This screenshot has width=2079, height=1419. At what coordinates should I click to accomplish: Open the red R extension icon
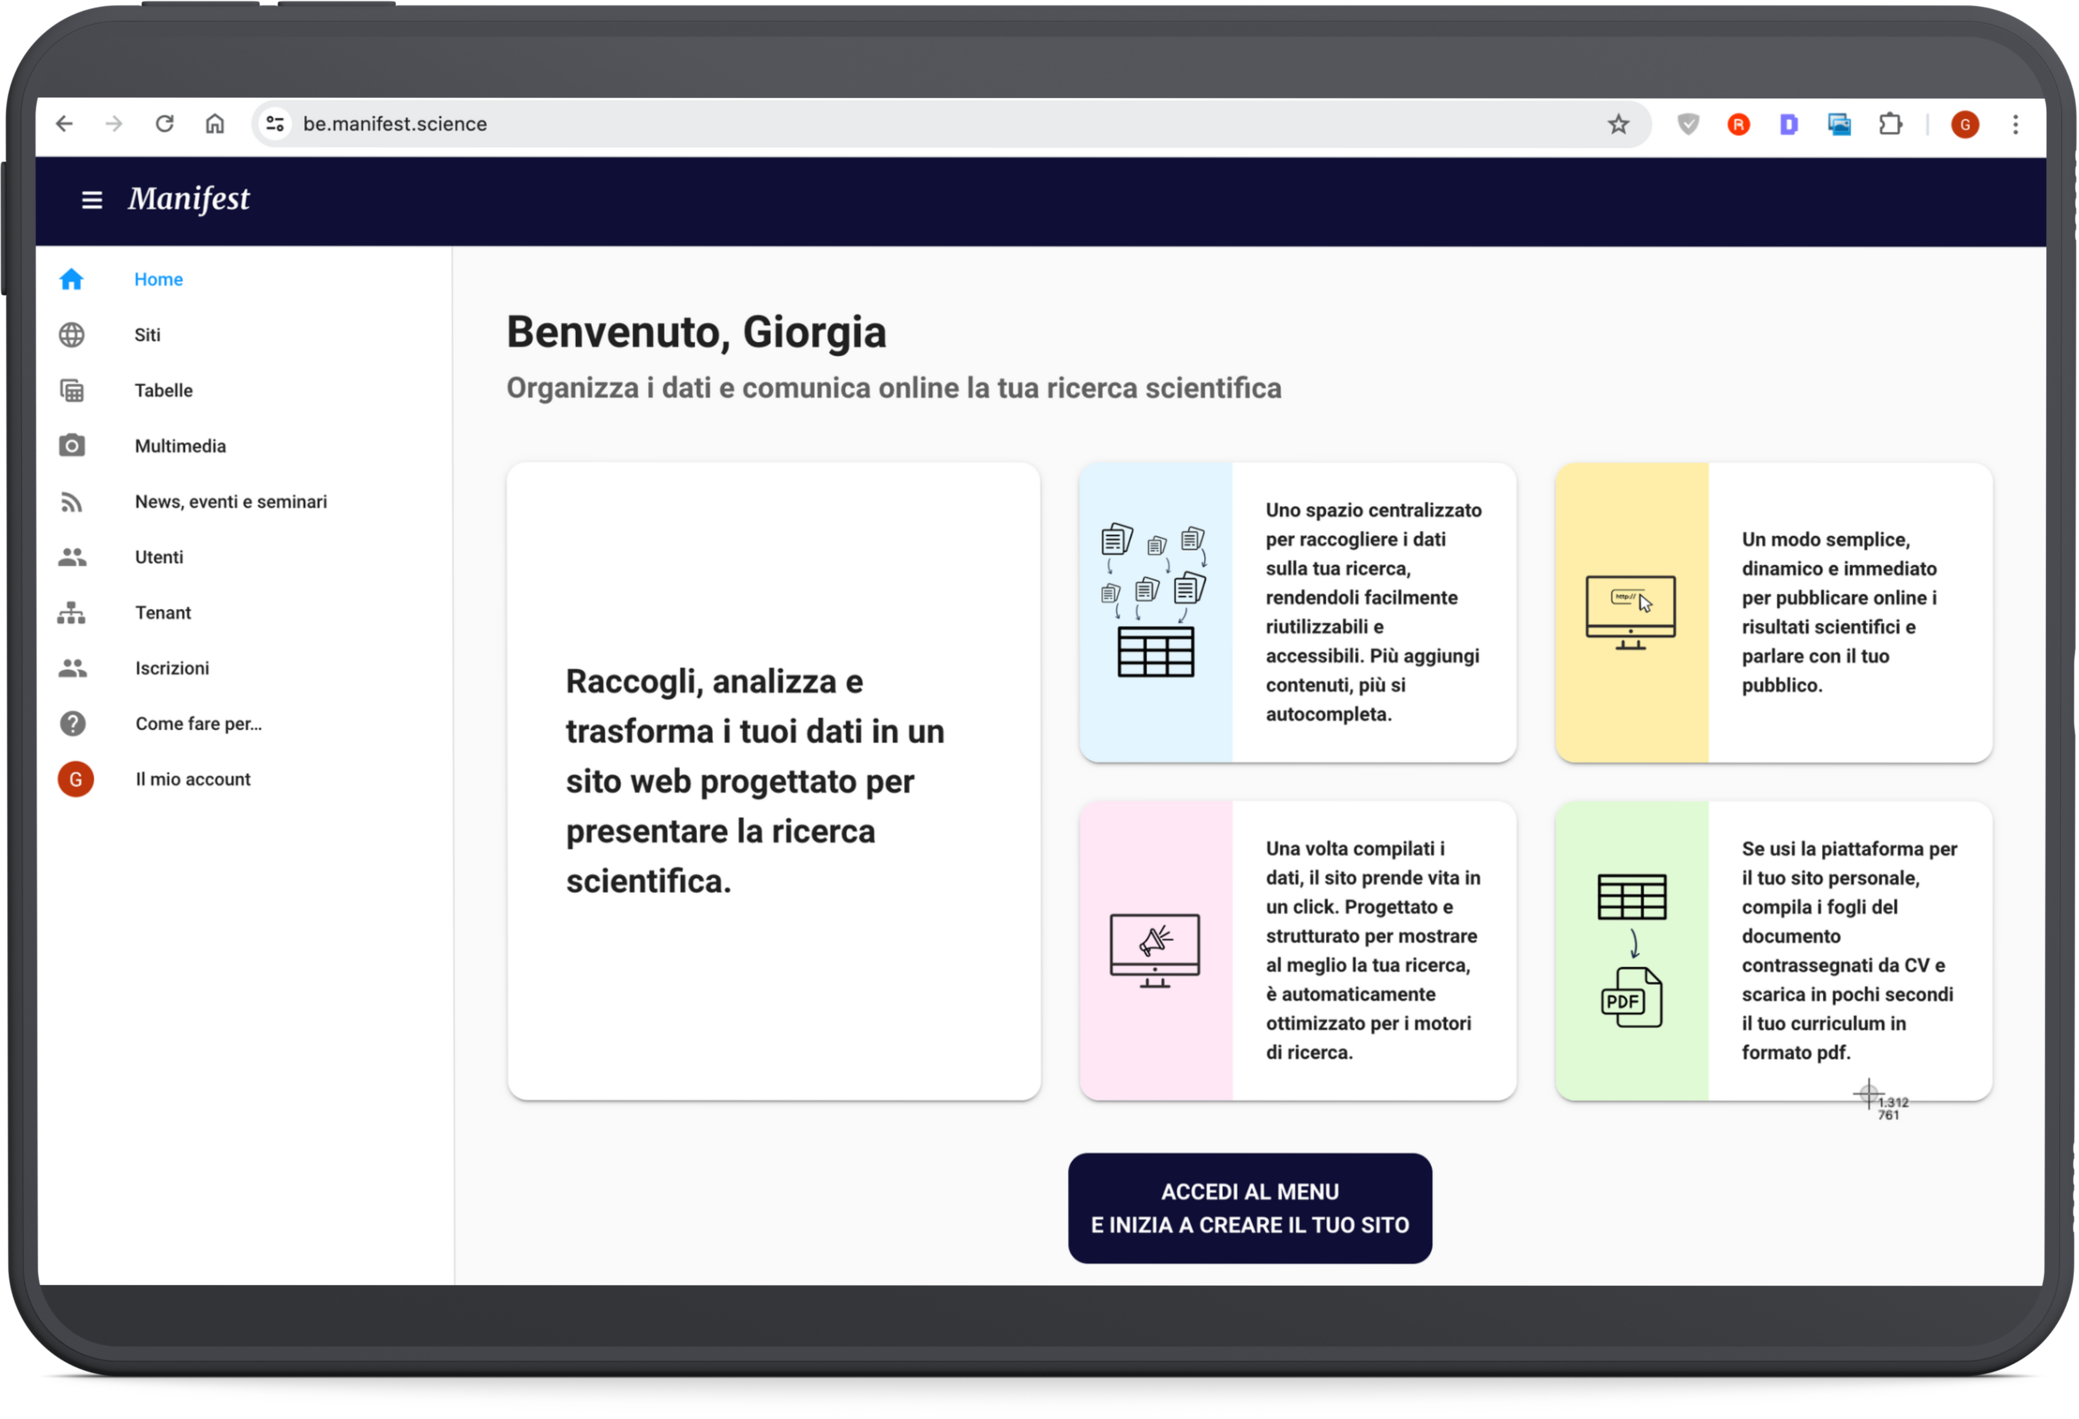pos(1739,124)
